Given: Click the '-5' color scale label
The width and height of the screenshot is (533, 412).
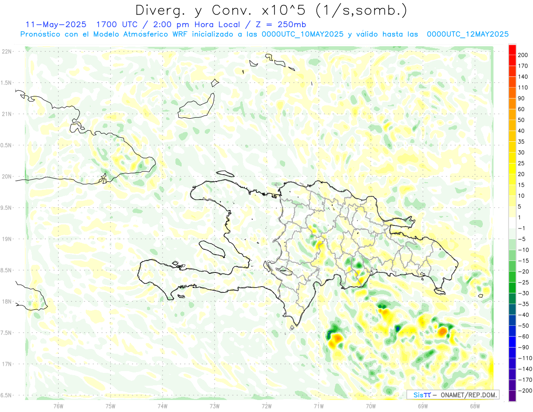Looking at the screenshot, I should 521,239.
